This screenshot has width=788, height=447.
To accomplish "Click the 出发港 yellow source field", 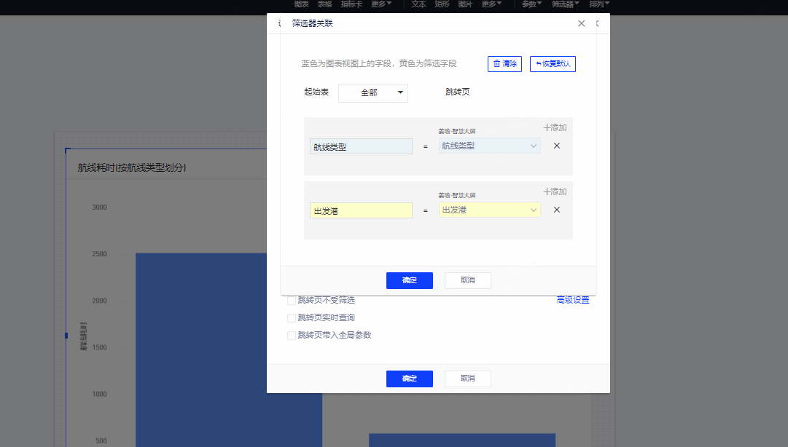I will [361, 210].
